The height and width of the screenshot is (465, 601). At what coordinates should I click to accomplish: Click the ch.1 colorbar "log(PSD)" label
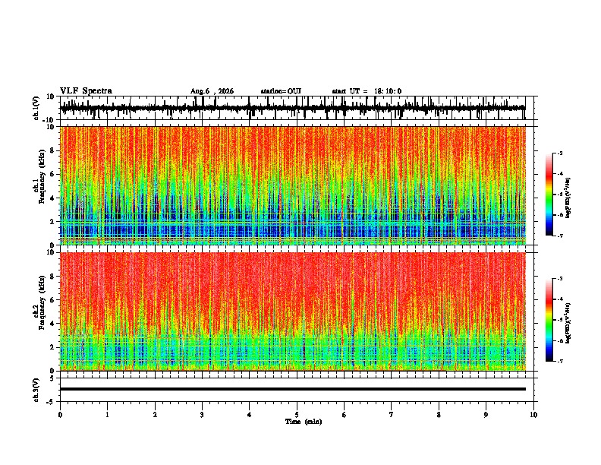[568, 198]
